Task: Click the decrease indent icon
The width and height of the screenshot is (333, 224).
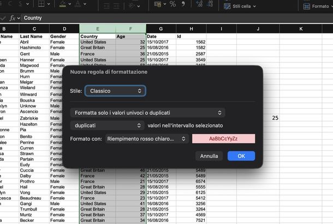Action: click(106, 6)
